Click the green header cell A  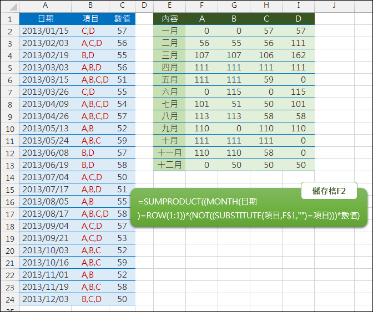tap(201, 18)
